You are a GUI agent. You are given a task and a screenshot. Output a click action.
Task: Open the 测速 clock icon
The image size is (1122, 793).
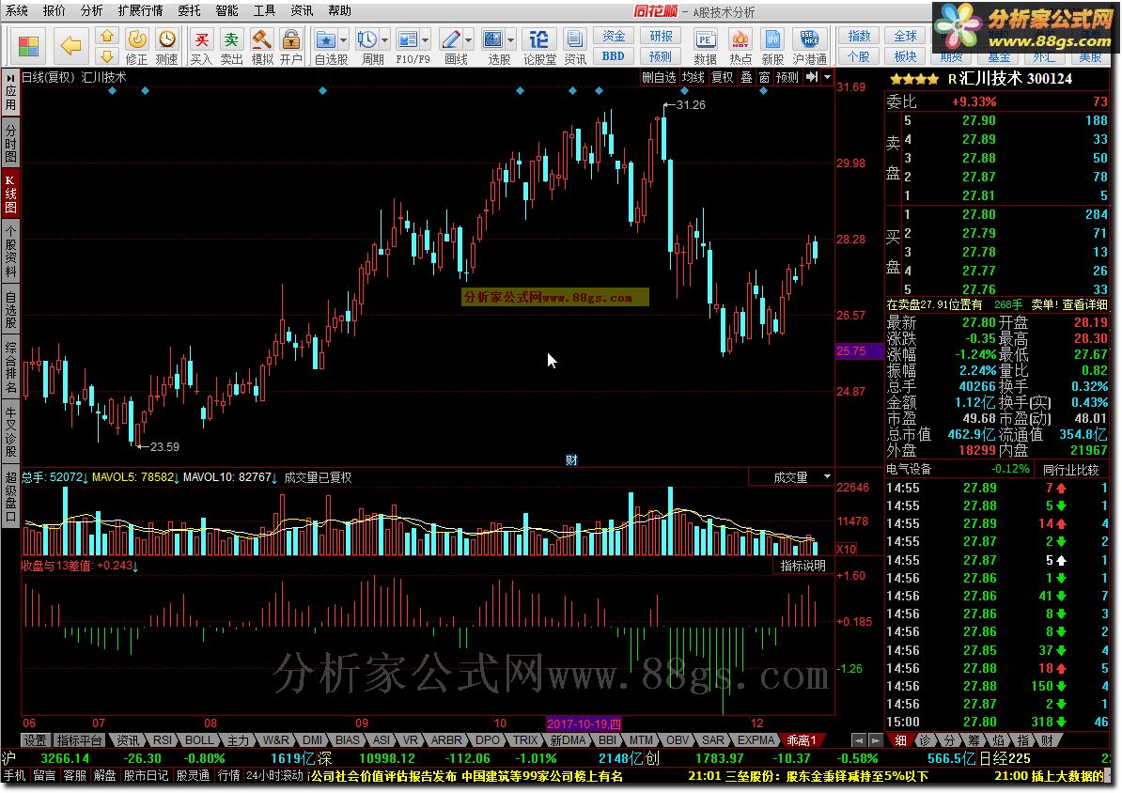coord(166,39)
